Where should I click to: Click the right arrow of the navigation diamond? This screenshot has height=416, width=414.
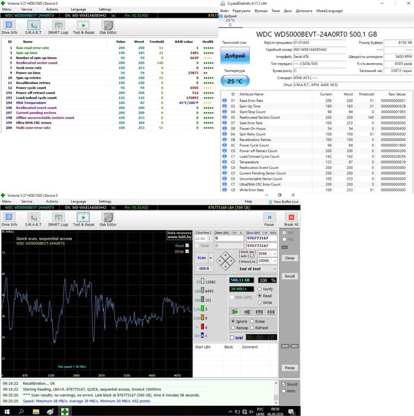coord(231,261)
